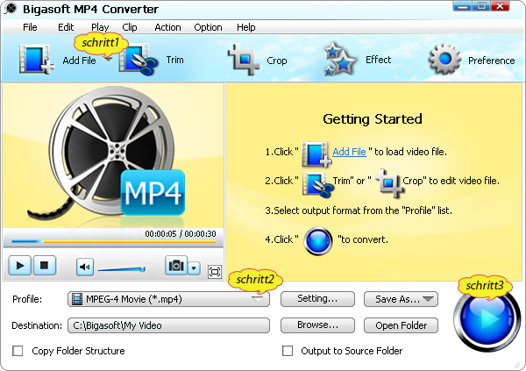
Task: Click the Crop icon in Getting Started step 2
Action: click(389, 183)
